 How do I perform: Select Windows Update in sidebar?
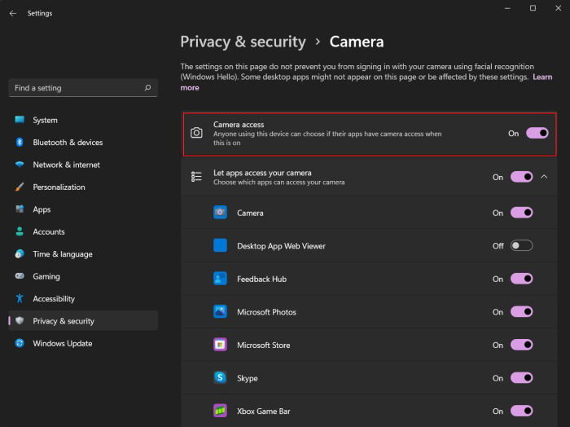point(83,343)
